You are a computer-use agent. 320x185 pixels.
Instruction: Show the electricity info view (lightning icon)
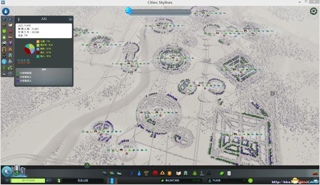pos(4,19)
